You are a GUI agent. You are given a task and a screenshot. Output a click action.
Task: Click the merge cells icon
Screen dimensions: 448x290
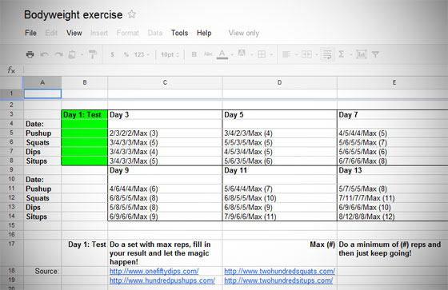click(306, 54)
